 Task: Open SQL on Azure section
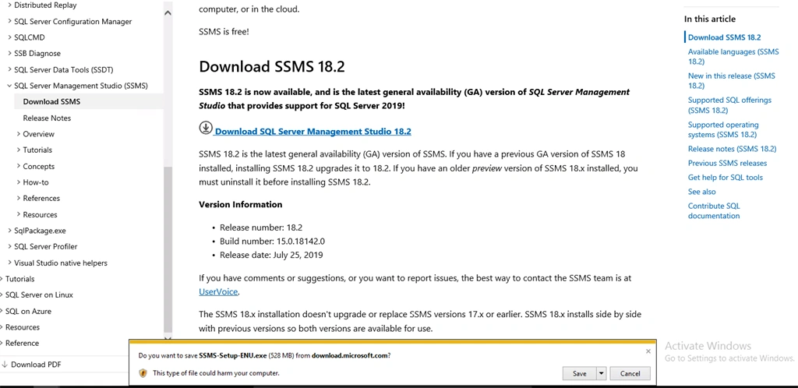click(x=28, y=311)
